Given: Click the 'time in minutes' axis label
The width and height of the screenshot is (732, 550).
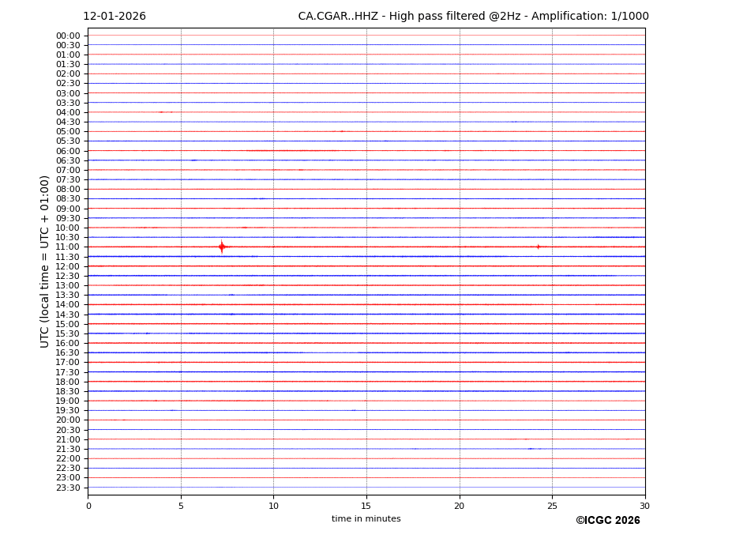Looking at the screenshot, I should pyautogui.click(x=366, y=519).
